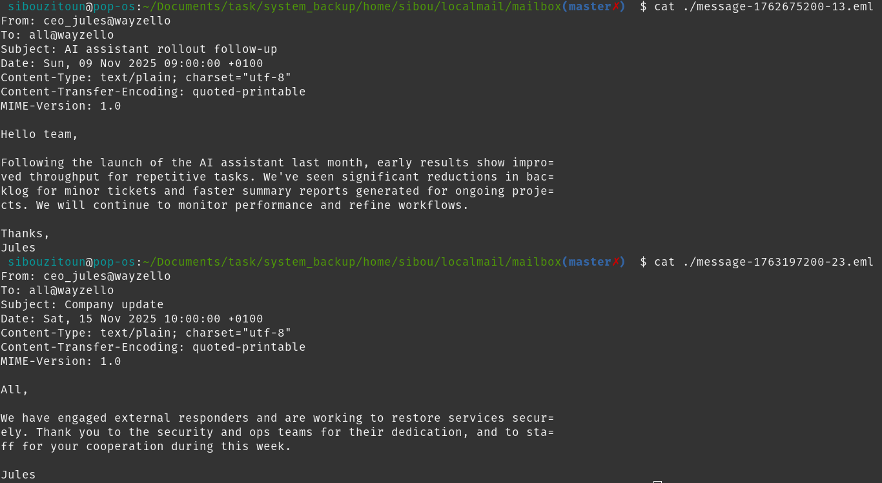This screenshot has width=882, height=483.
Task: Click ceo_jules@wayzello sender address in the second email
Action: (x=107, y=276)
